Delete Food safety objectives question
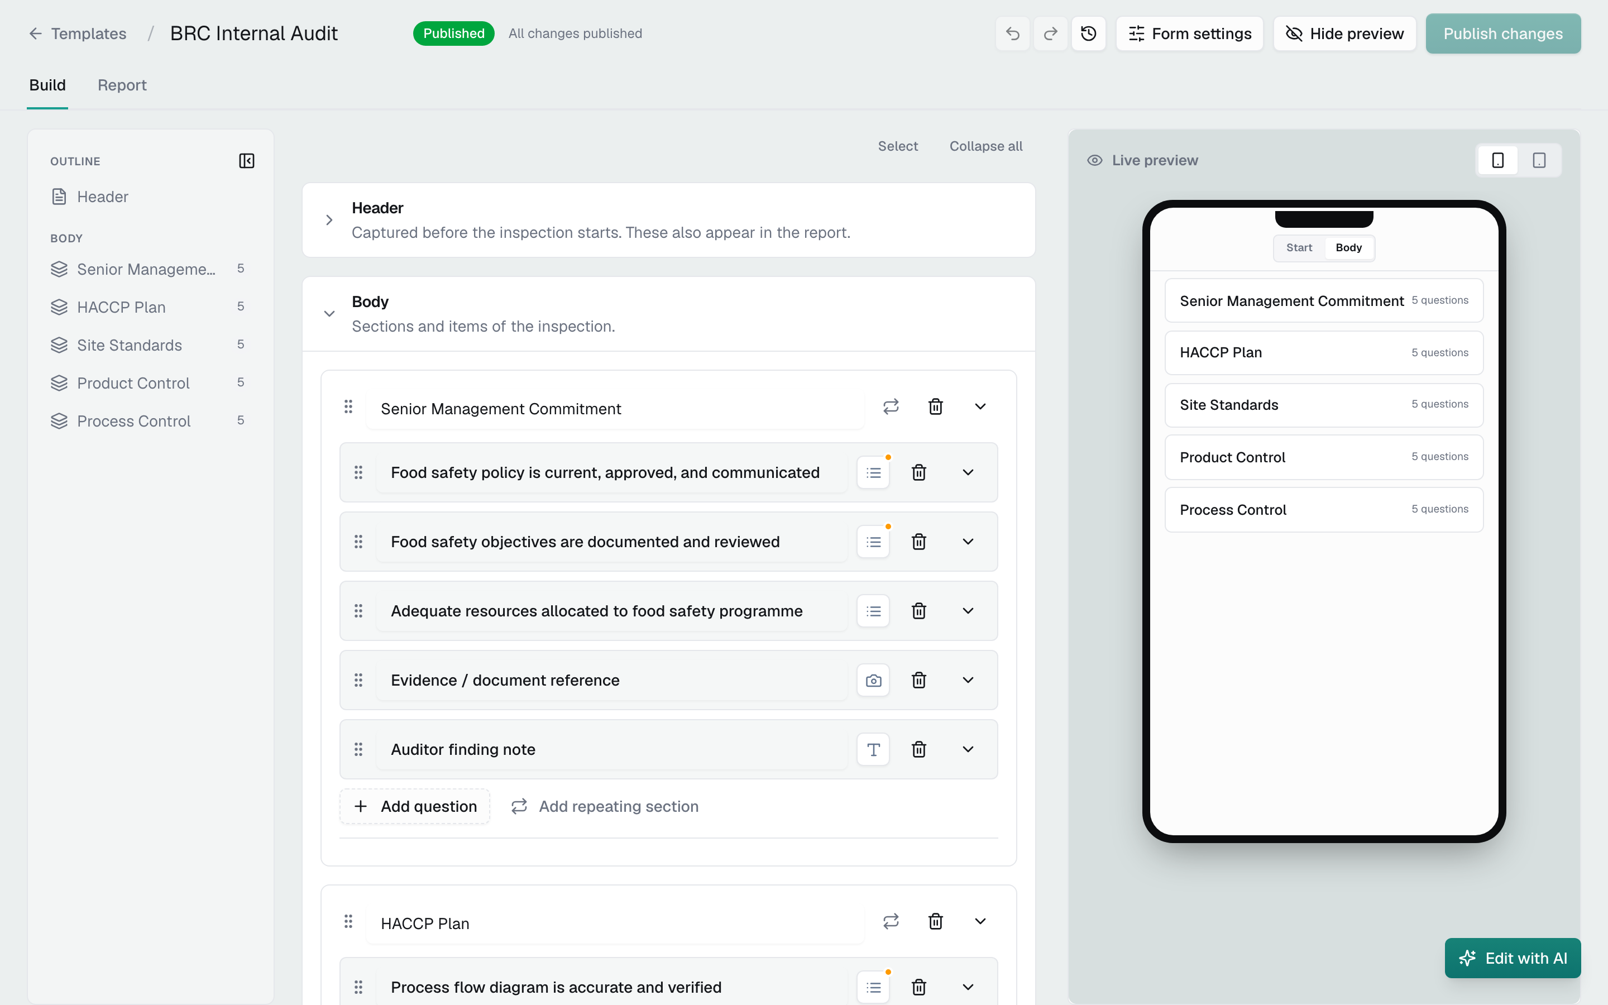The image size is (1608, 1005). (919, 542)
